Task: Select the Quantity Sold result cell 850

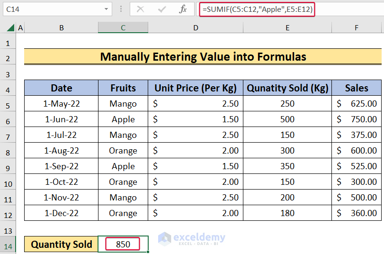Action: tap(123, 245)
